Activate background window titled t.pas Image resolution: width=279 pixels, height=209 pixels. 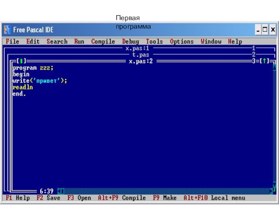click(141, 55)
